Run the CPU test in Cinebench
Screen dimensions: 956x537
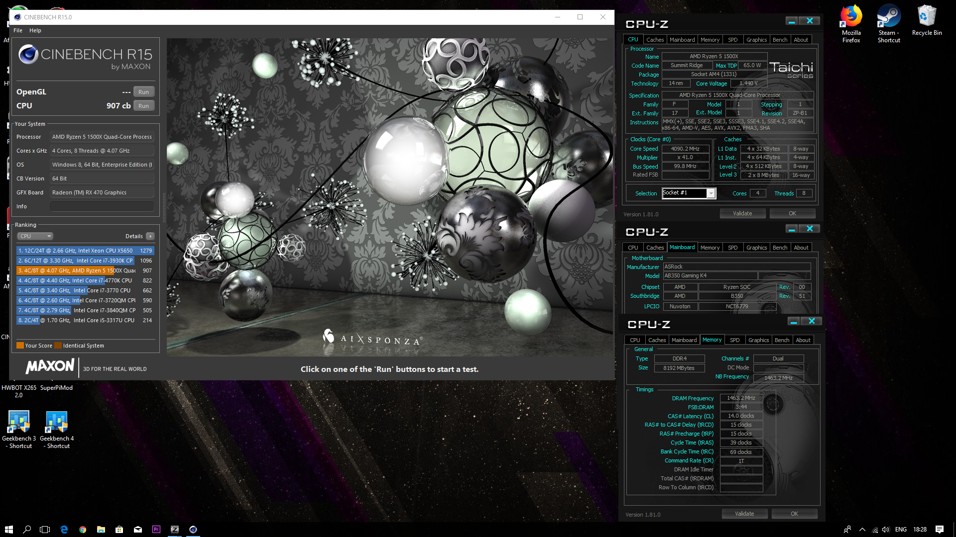coord(144,106)
